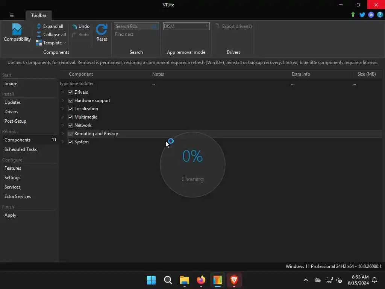Click the Notes column filter ellipsis
The height and width of the screenshot is (289, 385).
click(x=153, y=84)
